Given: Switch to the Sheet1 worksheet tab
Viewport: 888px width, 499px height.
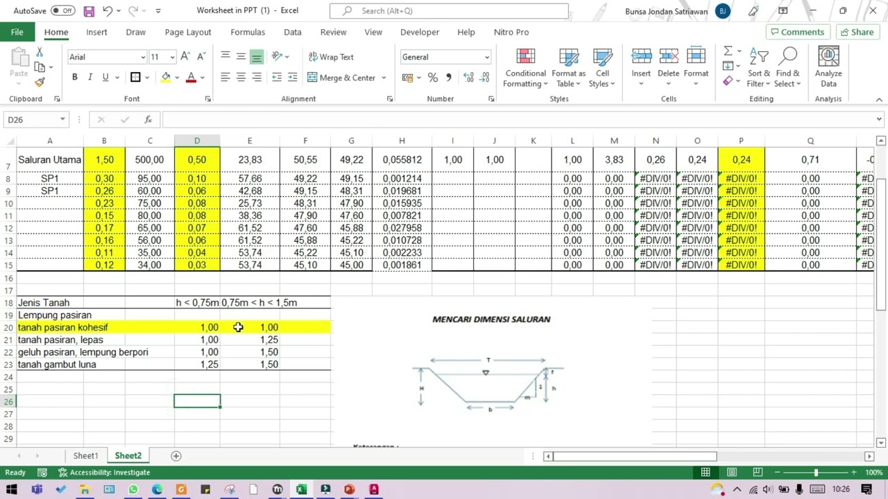Looking at the screenshot, I should [86, 456].
